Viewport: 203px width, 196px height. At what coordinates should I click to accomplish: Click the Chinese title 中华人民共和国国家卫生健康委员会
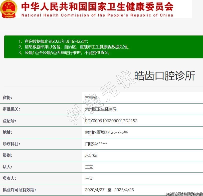97,6
